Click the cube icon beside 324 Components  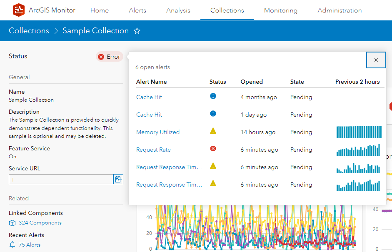tap(12, 223)
